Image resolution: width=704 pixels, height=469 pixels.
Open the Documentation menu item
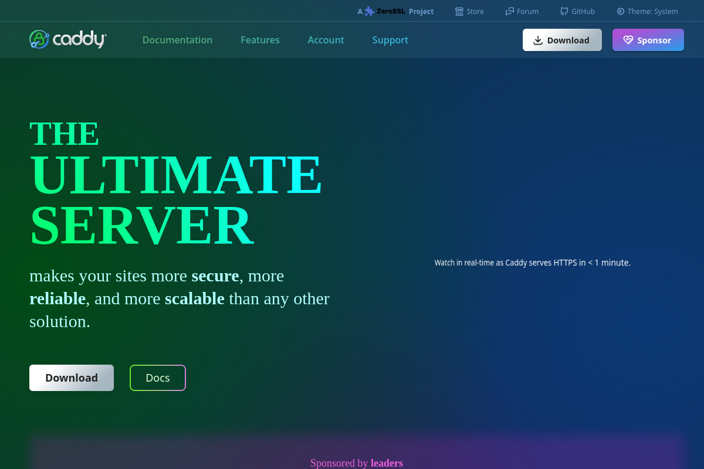coord(177,40)
